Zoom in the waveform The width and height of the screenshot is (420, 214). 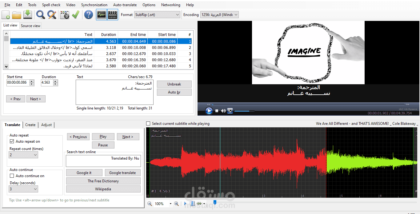(176, 204)
